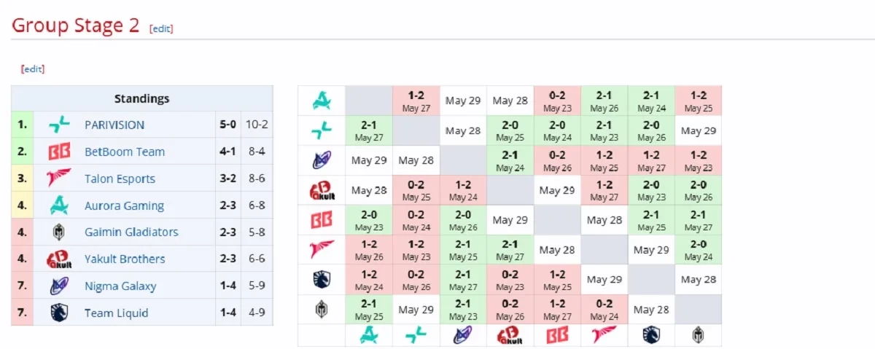The height and width of the screenshot is (349, 875).
Task: Click the Gaimin Gladiators logo in the crosstable's bottom row
Action: coord(698,335)
